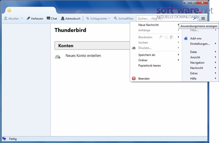Open the Hilfe submenu
Viewport: 219px width, 143px height.
coord(200,79)
